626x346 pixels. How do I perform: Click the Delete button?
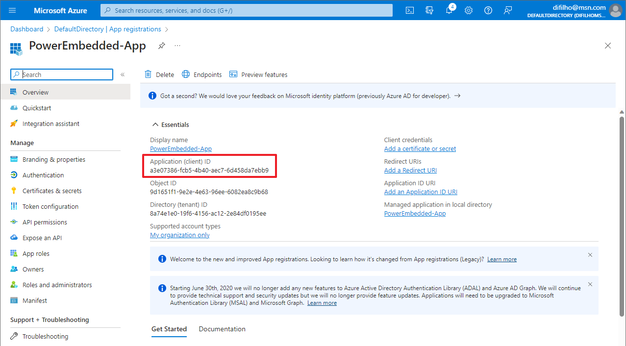pos(159,74)
